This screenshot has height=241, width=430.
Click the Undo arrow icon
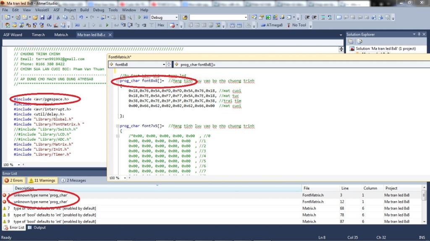81,18
